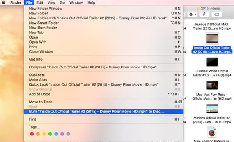Click the Mad Max Fury Road file name

212,96
